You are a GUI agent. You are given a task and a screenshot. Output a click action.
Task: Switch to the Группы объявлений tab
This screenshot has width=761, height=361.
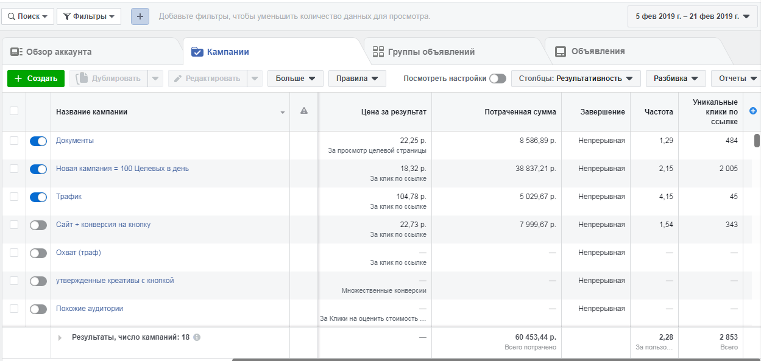pyautogui.click(x=431, y=52)
